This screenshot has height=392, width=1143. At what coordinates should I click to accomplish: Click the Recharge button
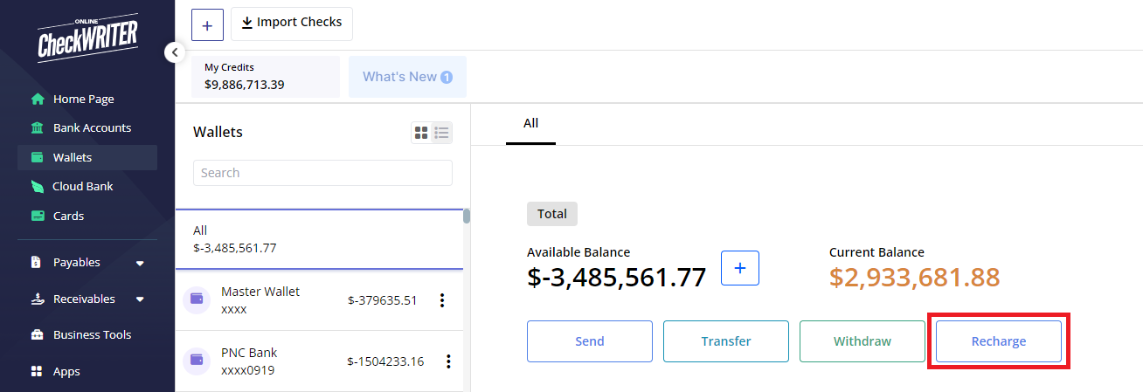pyautogui.click(x=999, y=341)
